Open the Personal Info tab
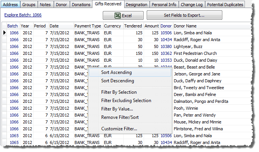 (x=164, y=5)
